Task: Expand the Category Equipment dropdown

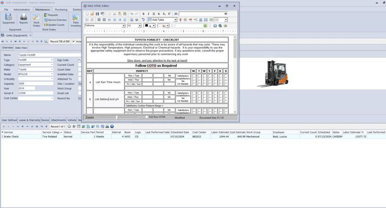Action: pos(52,64)
